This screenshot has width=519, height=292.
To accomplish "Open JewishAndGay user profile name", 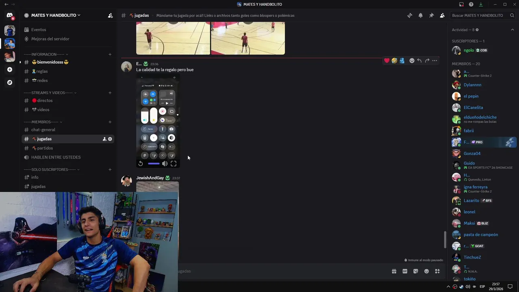I will tap(150, 178).
